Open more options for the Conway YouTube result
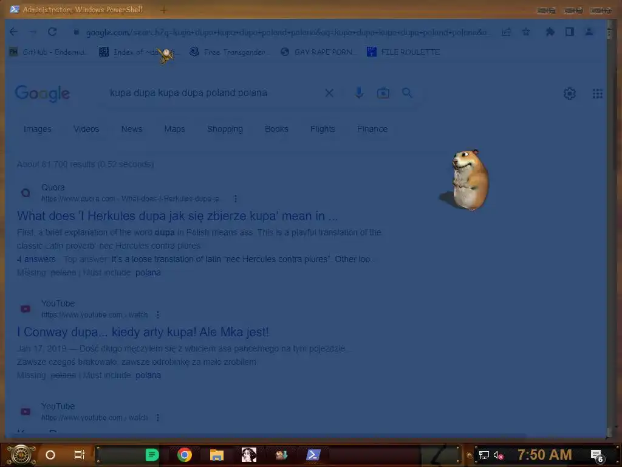The height and width of the screenshot is (467, 622). pos(157,315)
